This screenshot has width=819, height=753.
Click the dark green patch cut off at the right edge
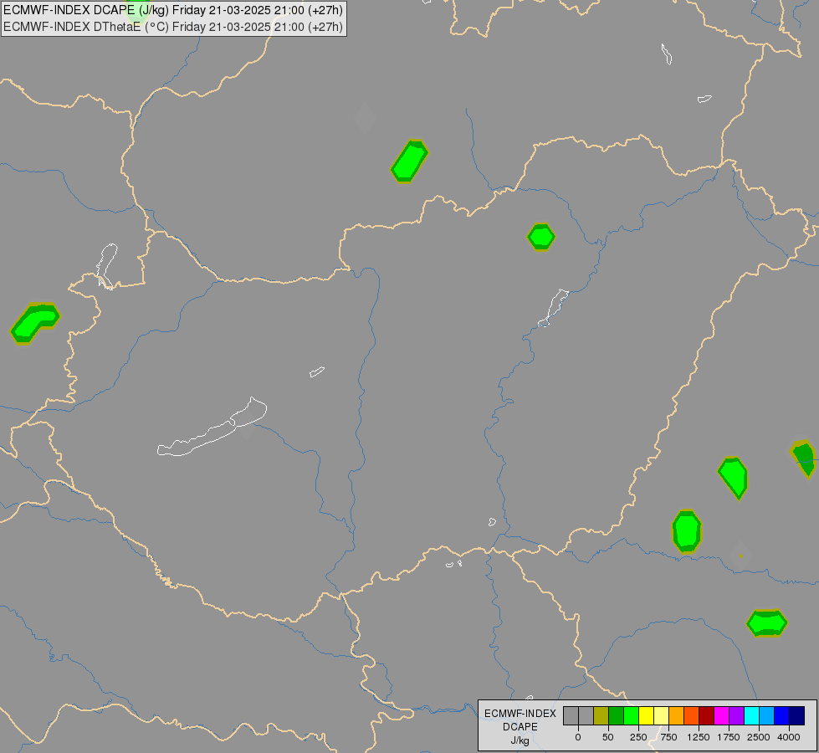click(805, 458)
